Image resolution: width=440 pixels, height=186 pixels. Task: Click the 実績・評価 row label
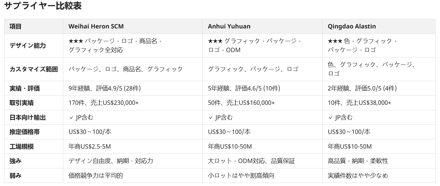[x=25, y=89]
